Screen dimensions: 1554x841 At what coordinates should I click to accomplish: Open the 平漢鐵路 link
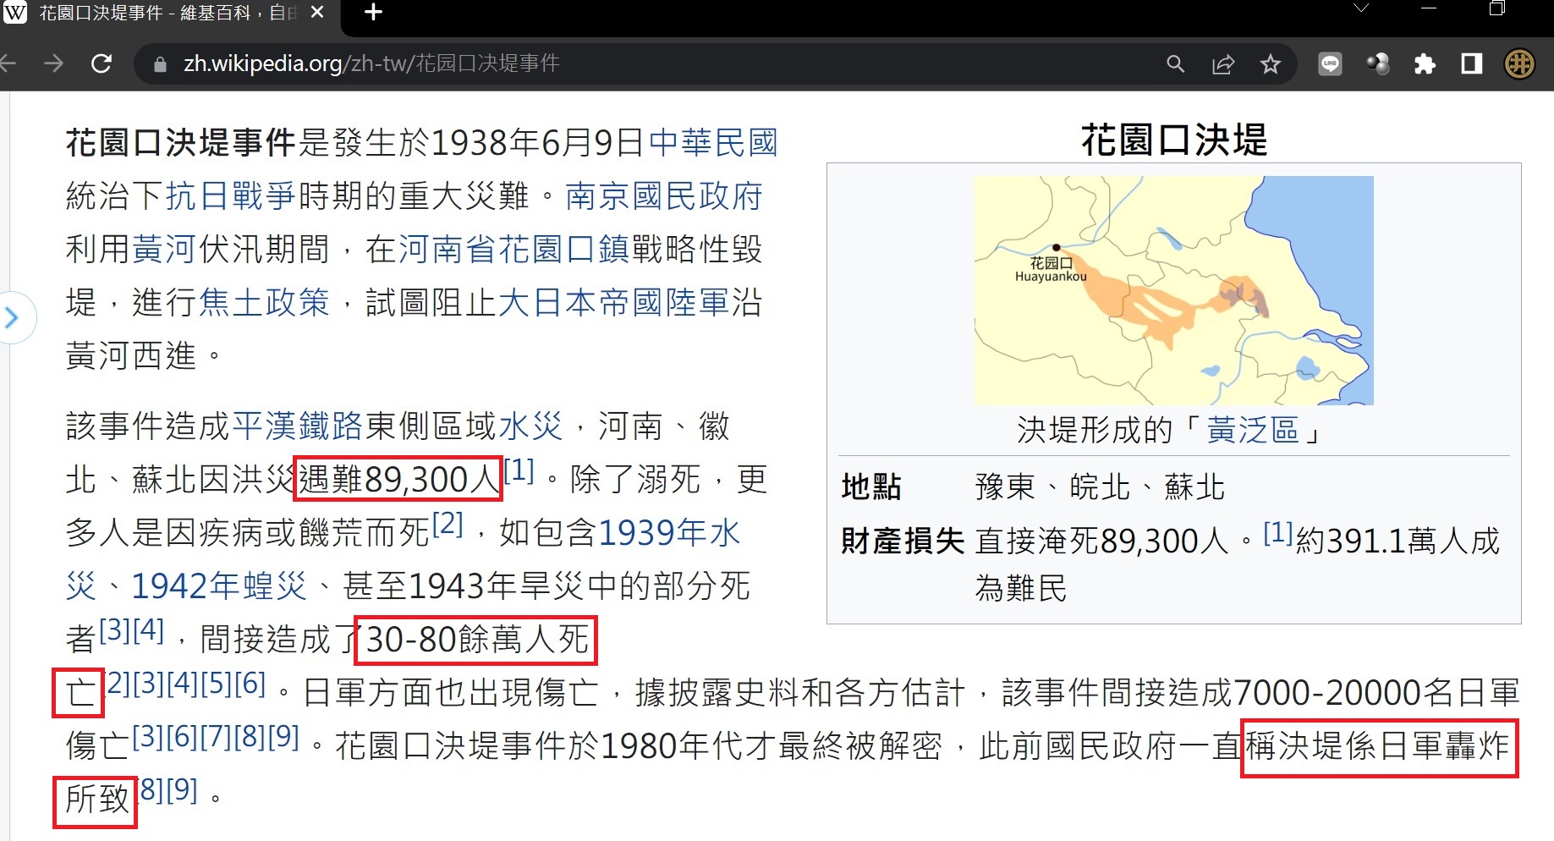click(x=298, y=426)
